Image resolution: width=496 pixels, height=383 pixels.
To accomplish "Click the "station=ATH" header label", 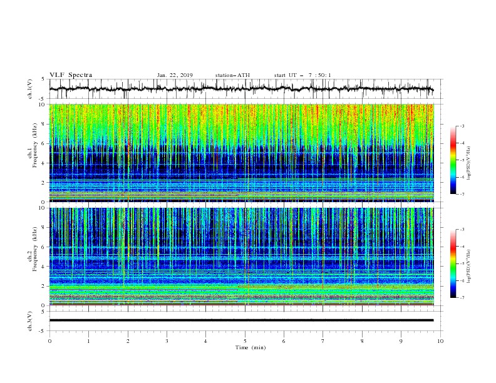I will [232, 75].
